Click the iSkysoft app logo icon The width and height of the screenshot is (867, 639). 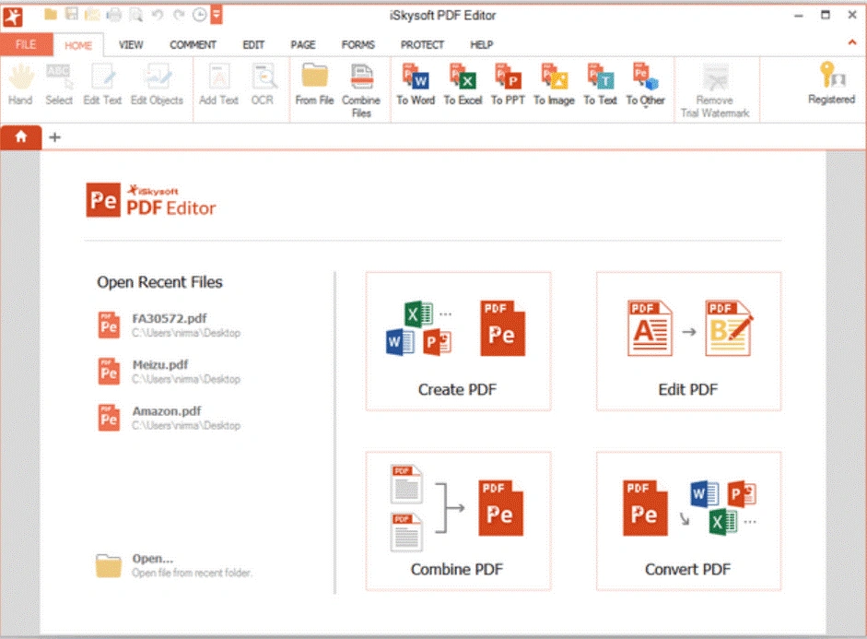pyautogui.click(x=13, y=17)
